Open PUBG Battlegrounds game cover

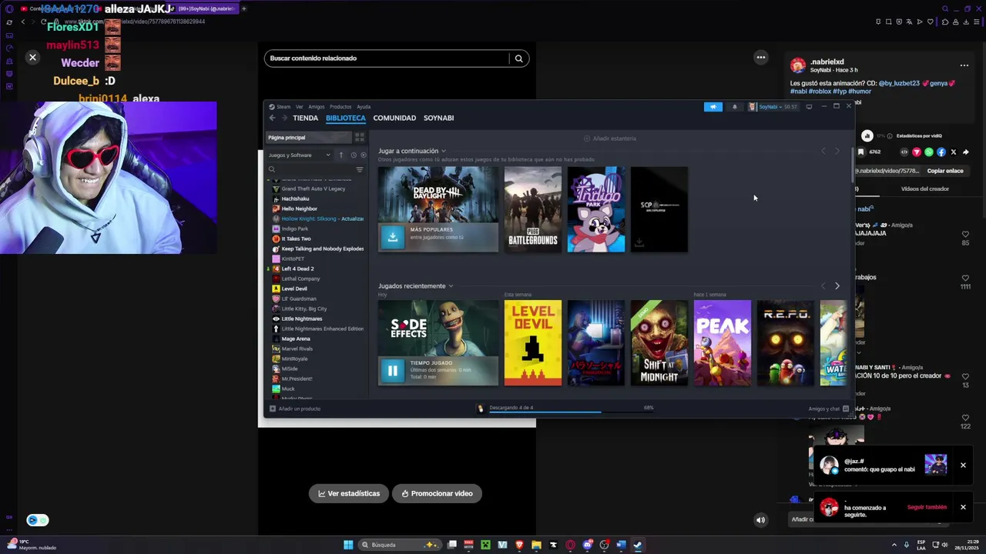(533, 209)
